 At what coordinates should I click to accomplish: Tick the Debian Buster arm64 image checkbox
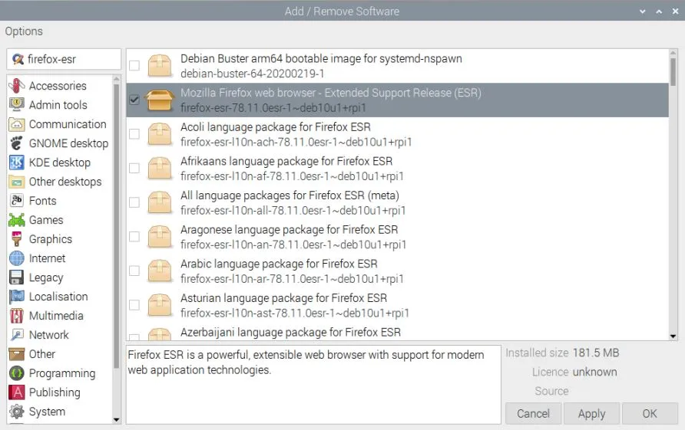pos(134,65)
